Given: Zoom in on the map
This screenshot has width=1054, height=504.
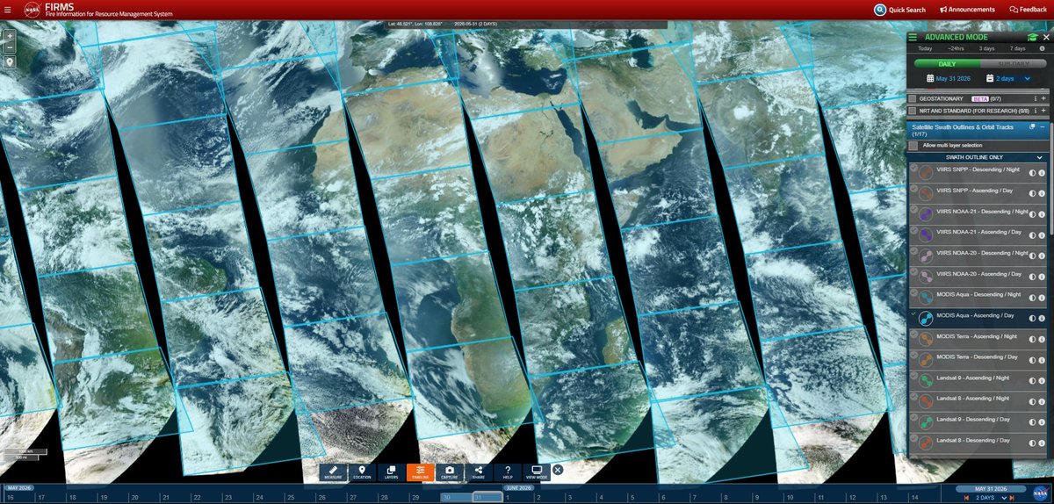Looking at the screenshot, I should click(x=9, y=35).
